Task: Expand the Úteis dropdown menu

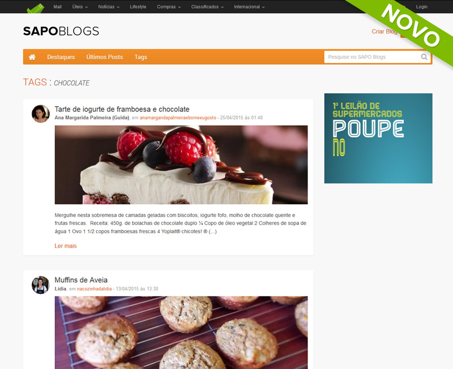Action: pyautogui.click(x=80, y=7)
